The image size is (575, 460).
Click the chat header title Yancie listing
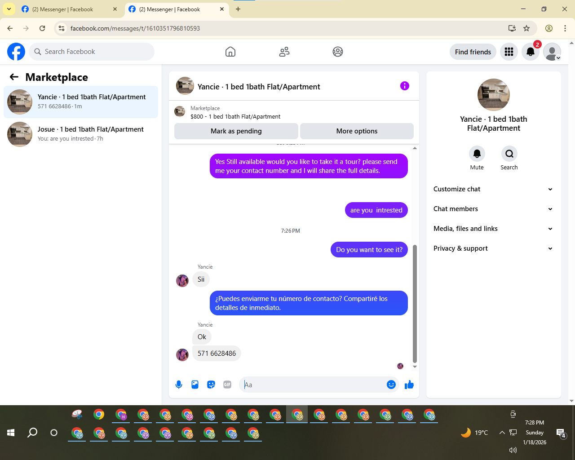pyautogui.click(x=259, y=87)
